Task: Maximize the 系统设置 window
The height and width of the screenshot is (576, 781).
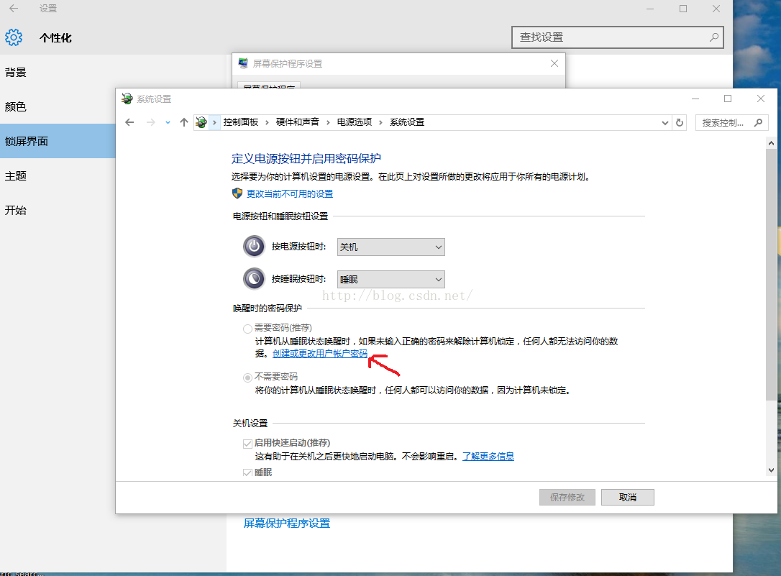Action: (x=728, y=99)
